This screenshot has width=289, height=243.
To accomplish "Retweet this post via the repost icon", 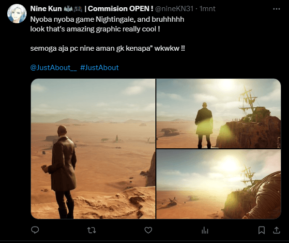I will point(91,230).
